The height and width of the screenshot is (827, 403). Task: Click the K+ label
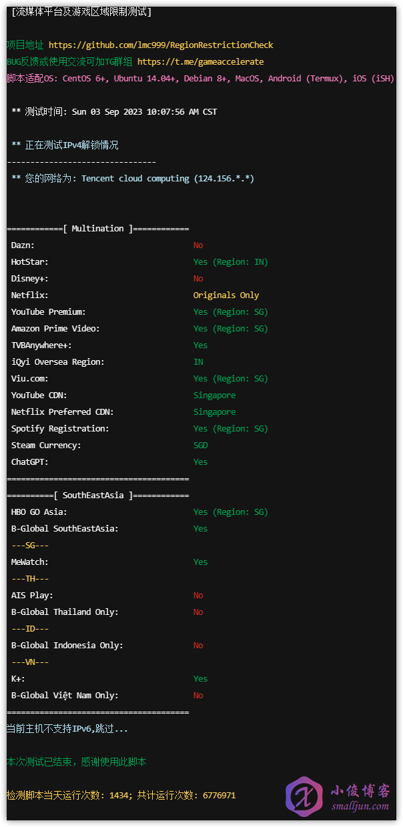(x=18, y=679)
